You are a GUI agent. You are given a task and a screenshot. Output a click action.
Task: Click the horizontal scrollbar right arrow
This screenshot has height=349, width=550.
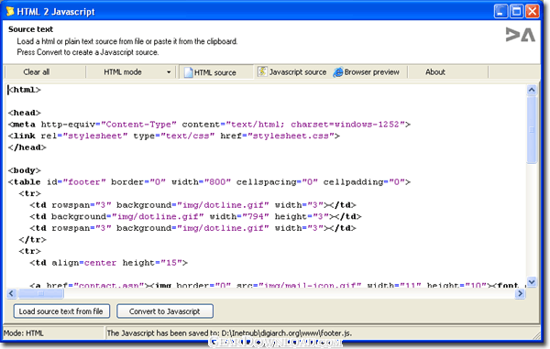coord(520,293)
